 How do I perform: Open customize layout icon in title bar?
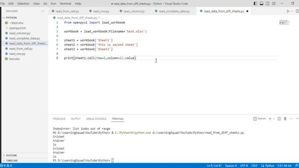(274, 3)
